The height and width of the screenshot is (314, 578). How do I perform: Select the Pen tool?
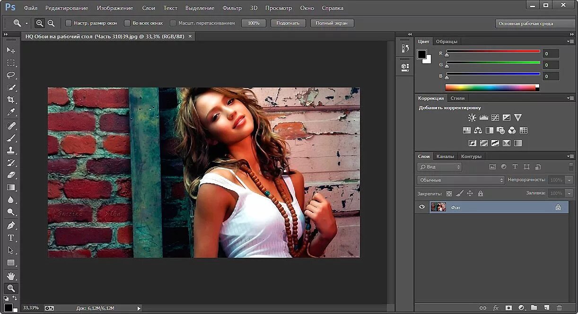[x=11, y=225]
